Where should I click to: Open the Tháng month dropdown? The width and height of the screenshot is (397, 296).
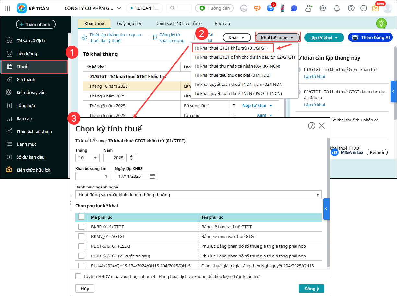tap(87, 158)
